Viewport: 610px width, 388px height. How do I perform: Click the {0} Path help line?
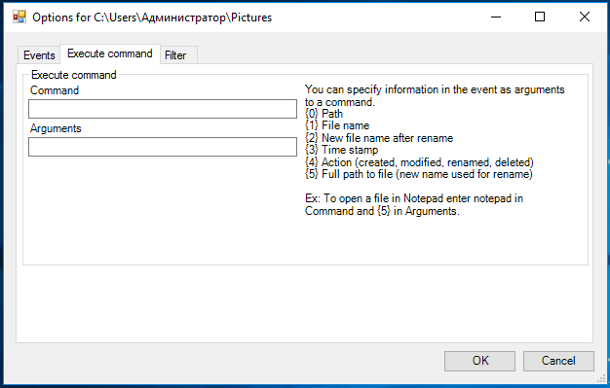coord(324,114)
